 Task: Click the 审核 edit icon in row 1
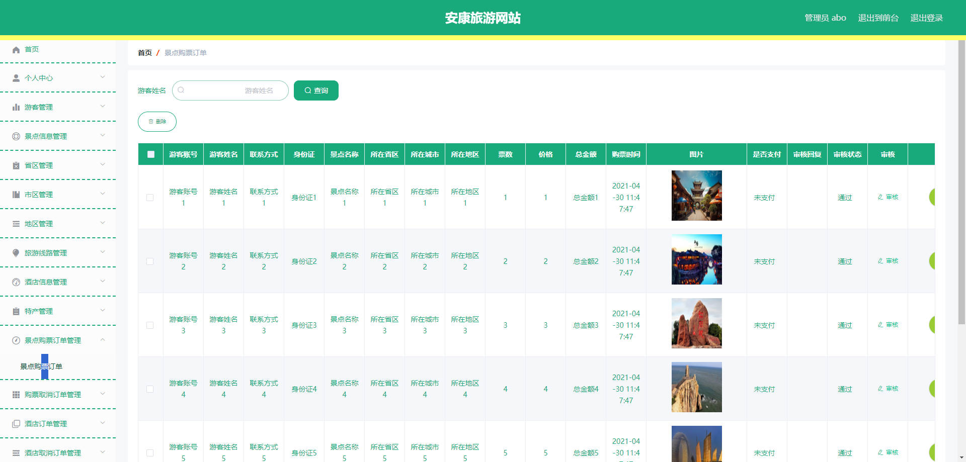[x=880, y=197]
